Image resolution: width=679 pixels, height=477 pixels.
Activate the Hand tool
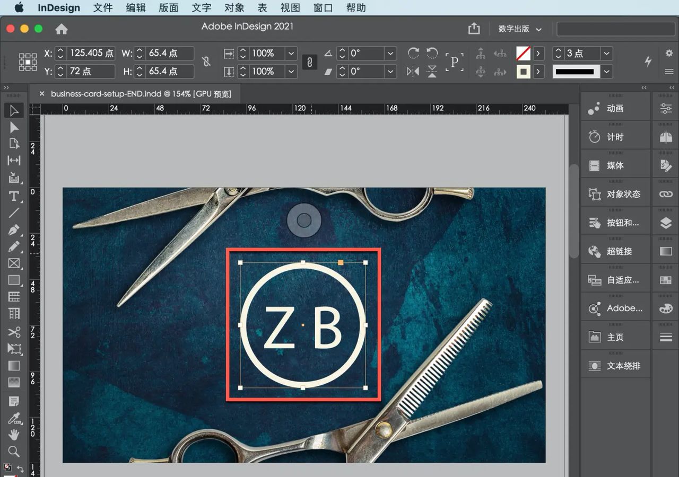14,435
